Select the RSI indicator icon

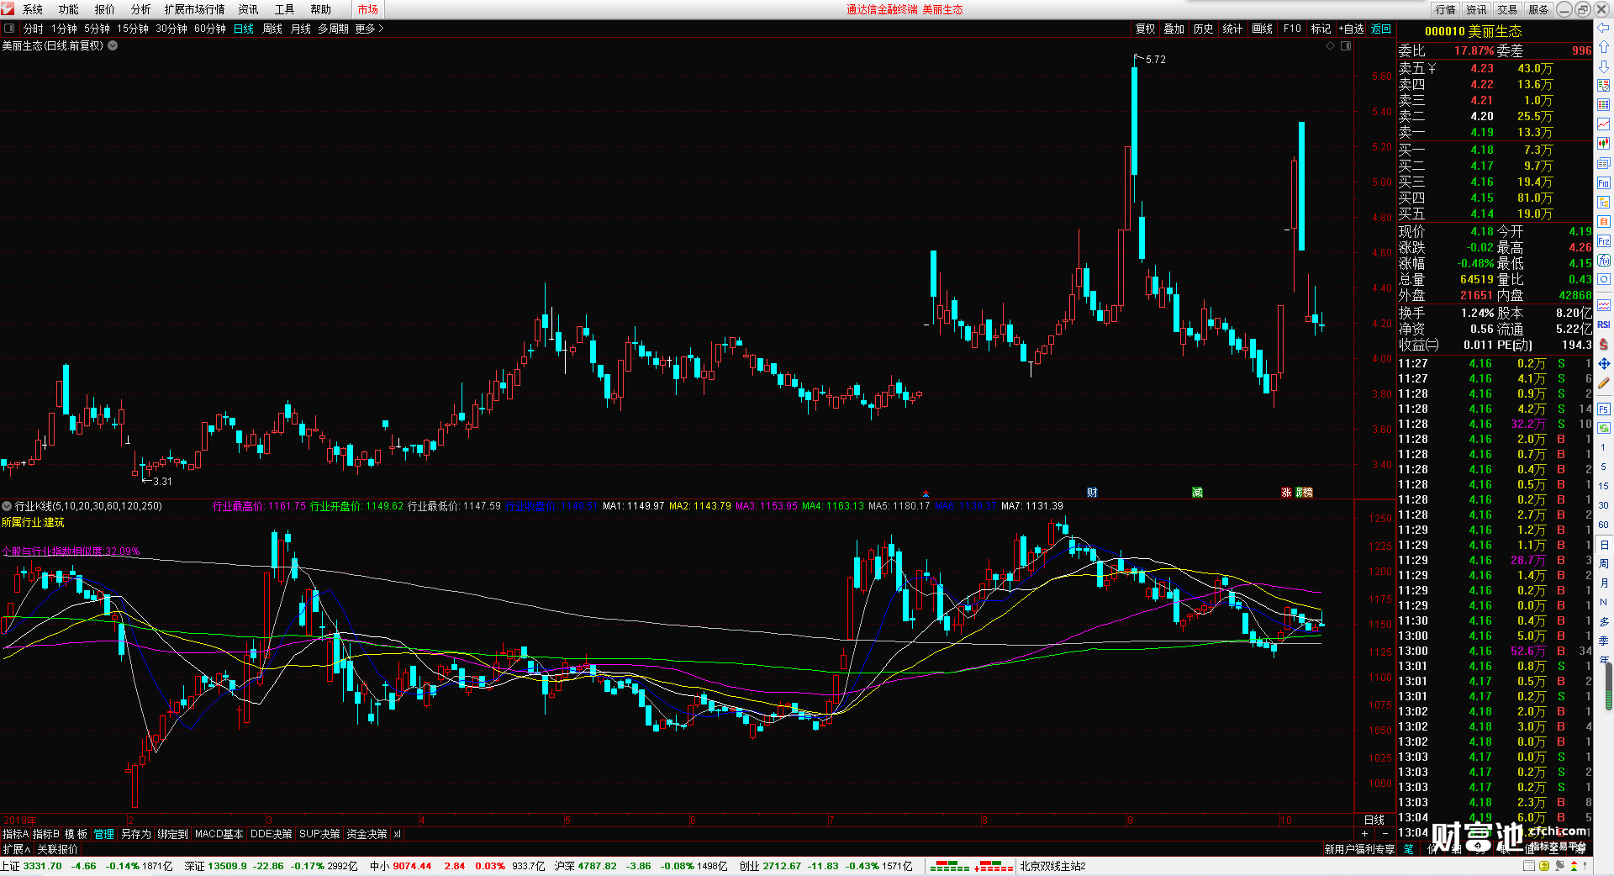tap(1604, 325)
